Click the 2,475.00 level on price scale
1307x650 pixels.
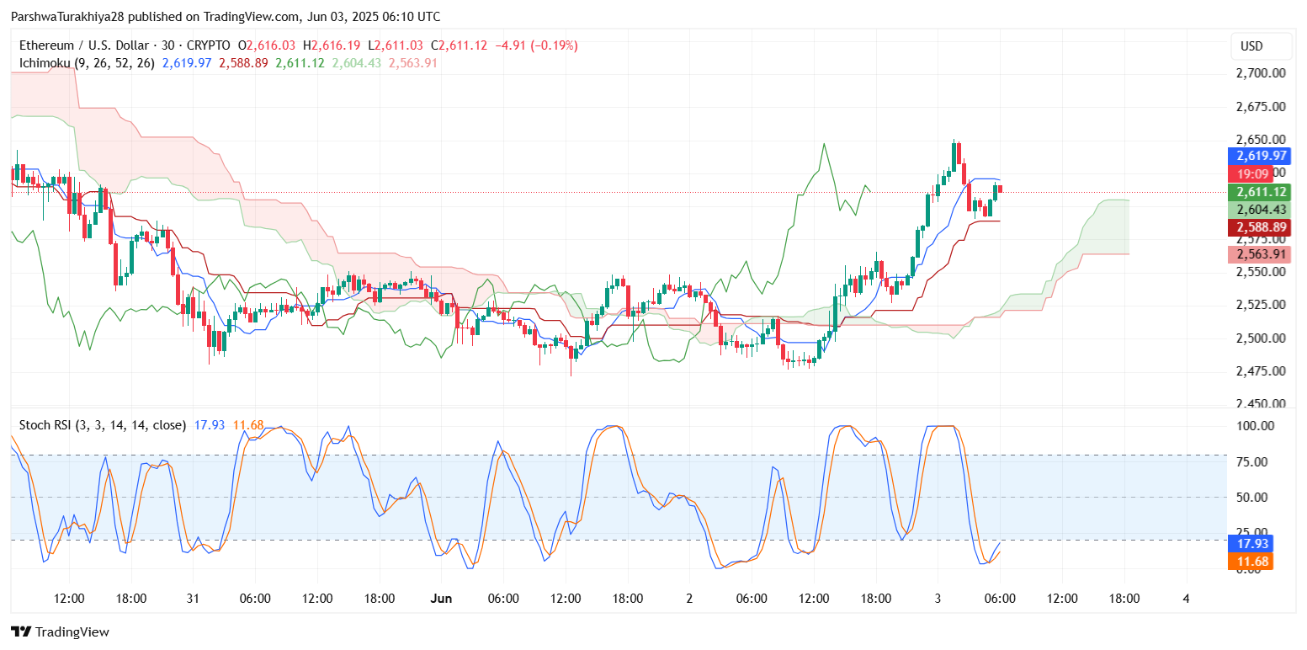[x=1260, y=371]
